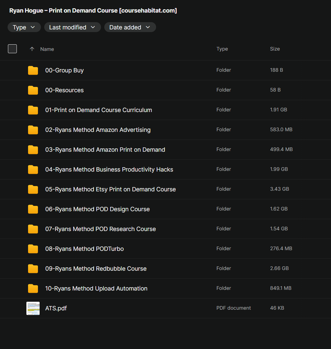Open the Last modified filter dropdown
The image size is (331, 349).
(73, 27)
